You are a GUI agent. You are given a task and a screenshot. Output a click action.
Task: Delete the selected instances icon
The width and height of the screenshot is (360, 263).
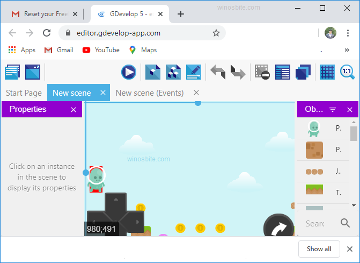point(262,72)
